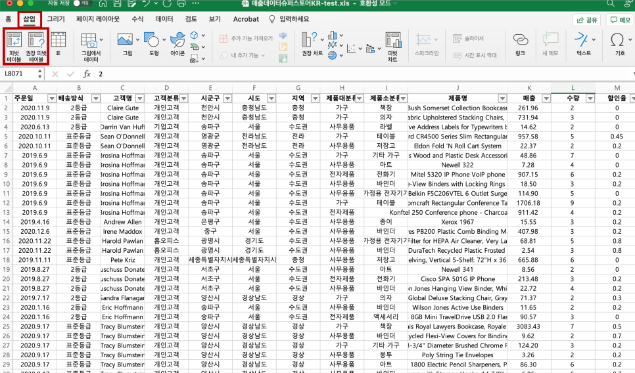Expand the 그림 dropdown arrow
Image resolution: width=635 pixels, height=373 pixels.
(137, 39)
